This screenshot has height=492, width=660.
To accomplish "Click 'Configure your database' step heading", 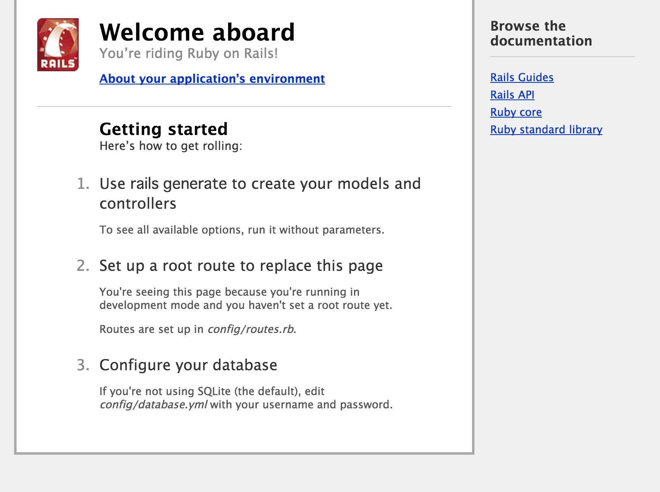I will pyautogui.click(x=188, y=365).
